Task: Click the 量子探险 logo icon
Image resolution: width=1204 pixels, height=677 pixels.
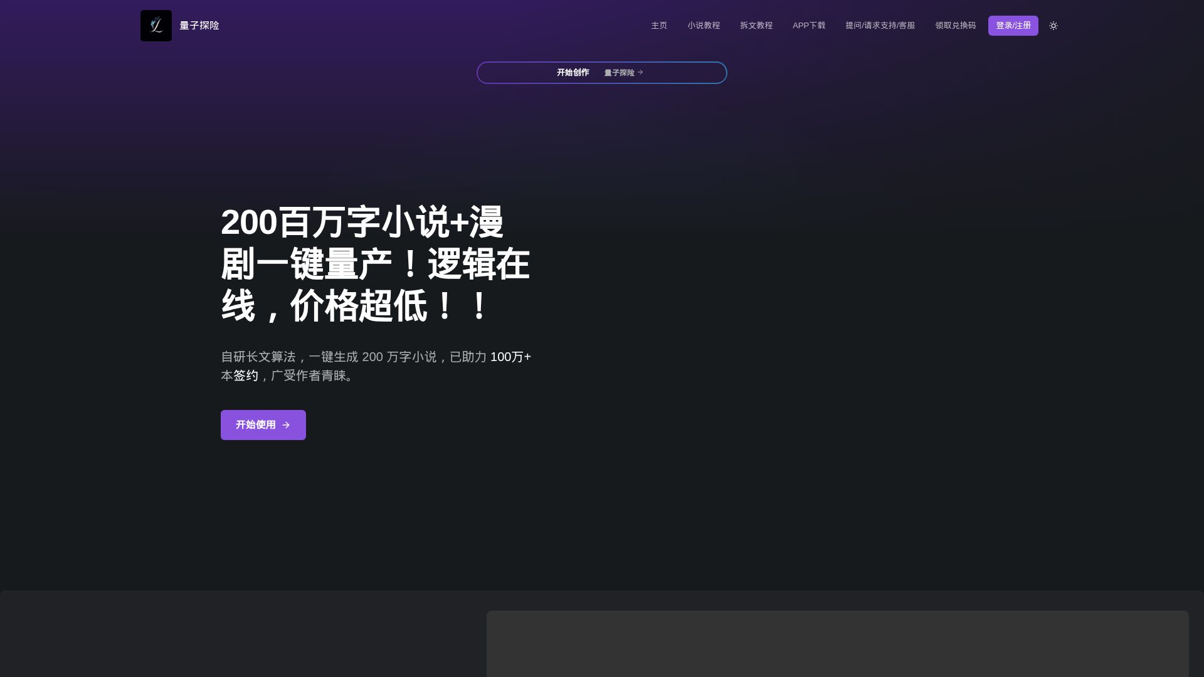Action: [x=156, y=26]
